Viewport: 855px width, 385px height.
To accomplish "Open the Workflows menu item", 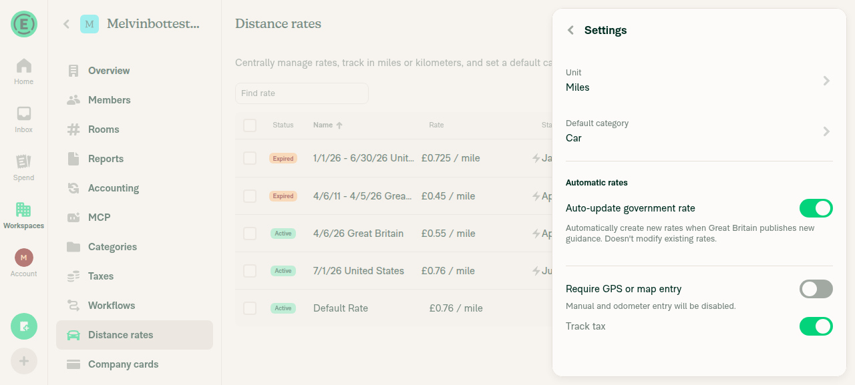I will [x=134, y=306].
